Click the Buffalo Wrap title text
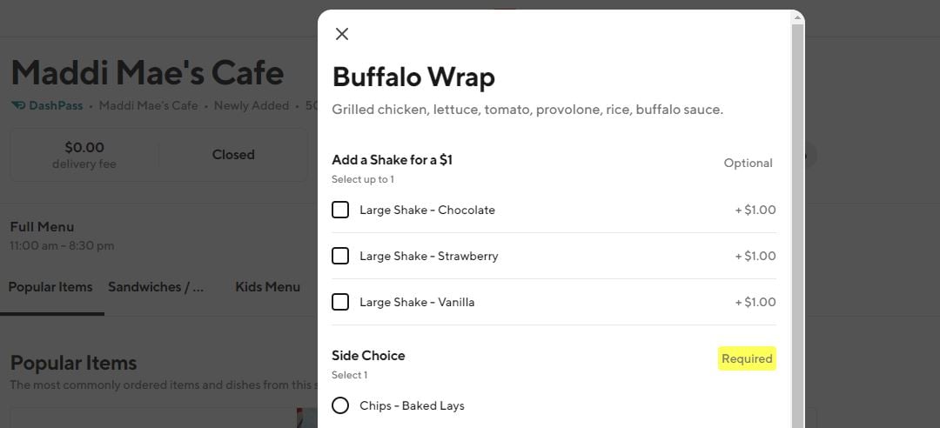The height and width of the screenshot is (428, 940). click(x=413, y=77)
